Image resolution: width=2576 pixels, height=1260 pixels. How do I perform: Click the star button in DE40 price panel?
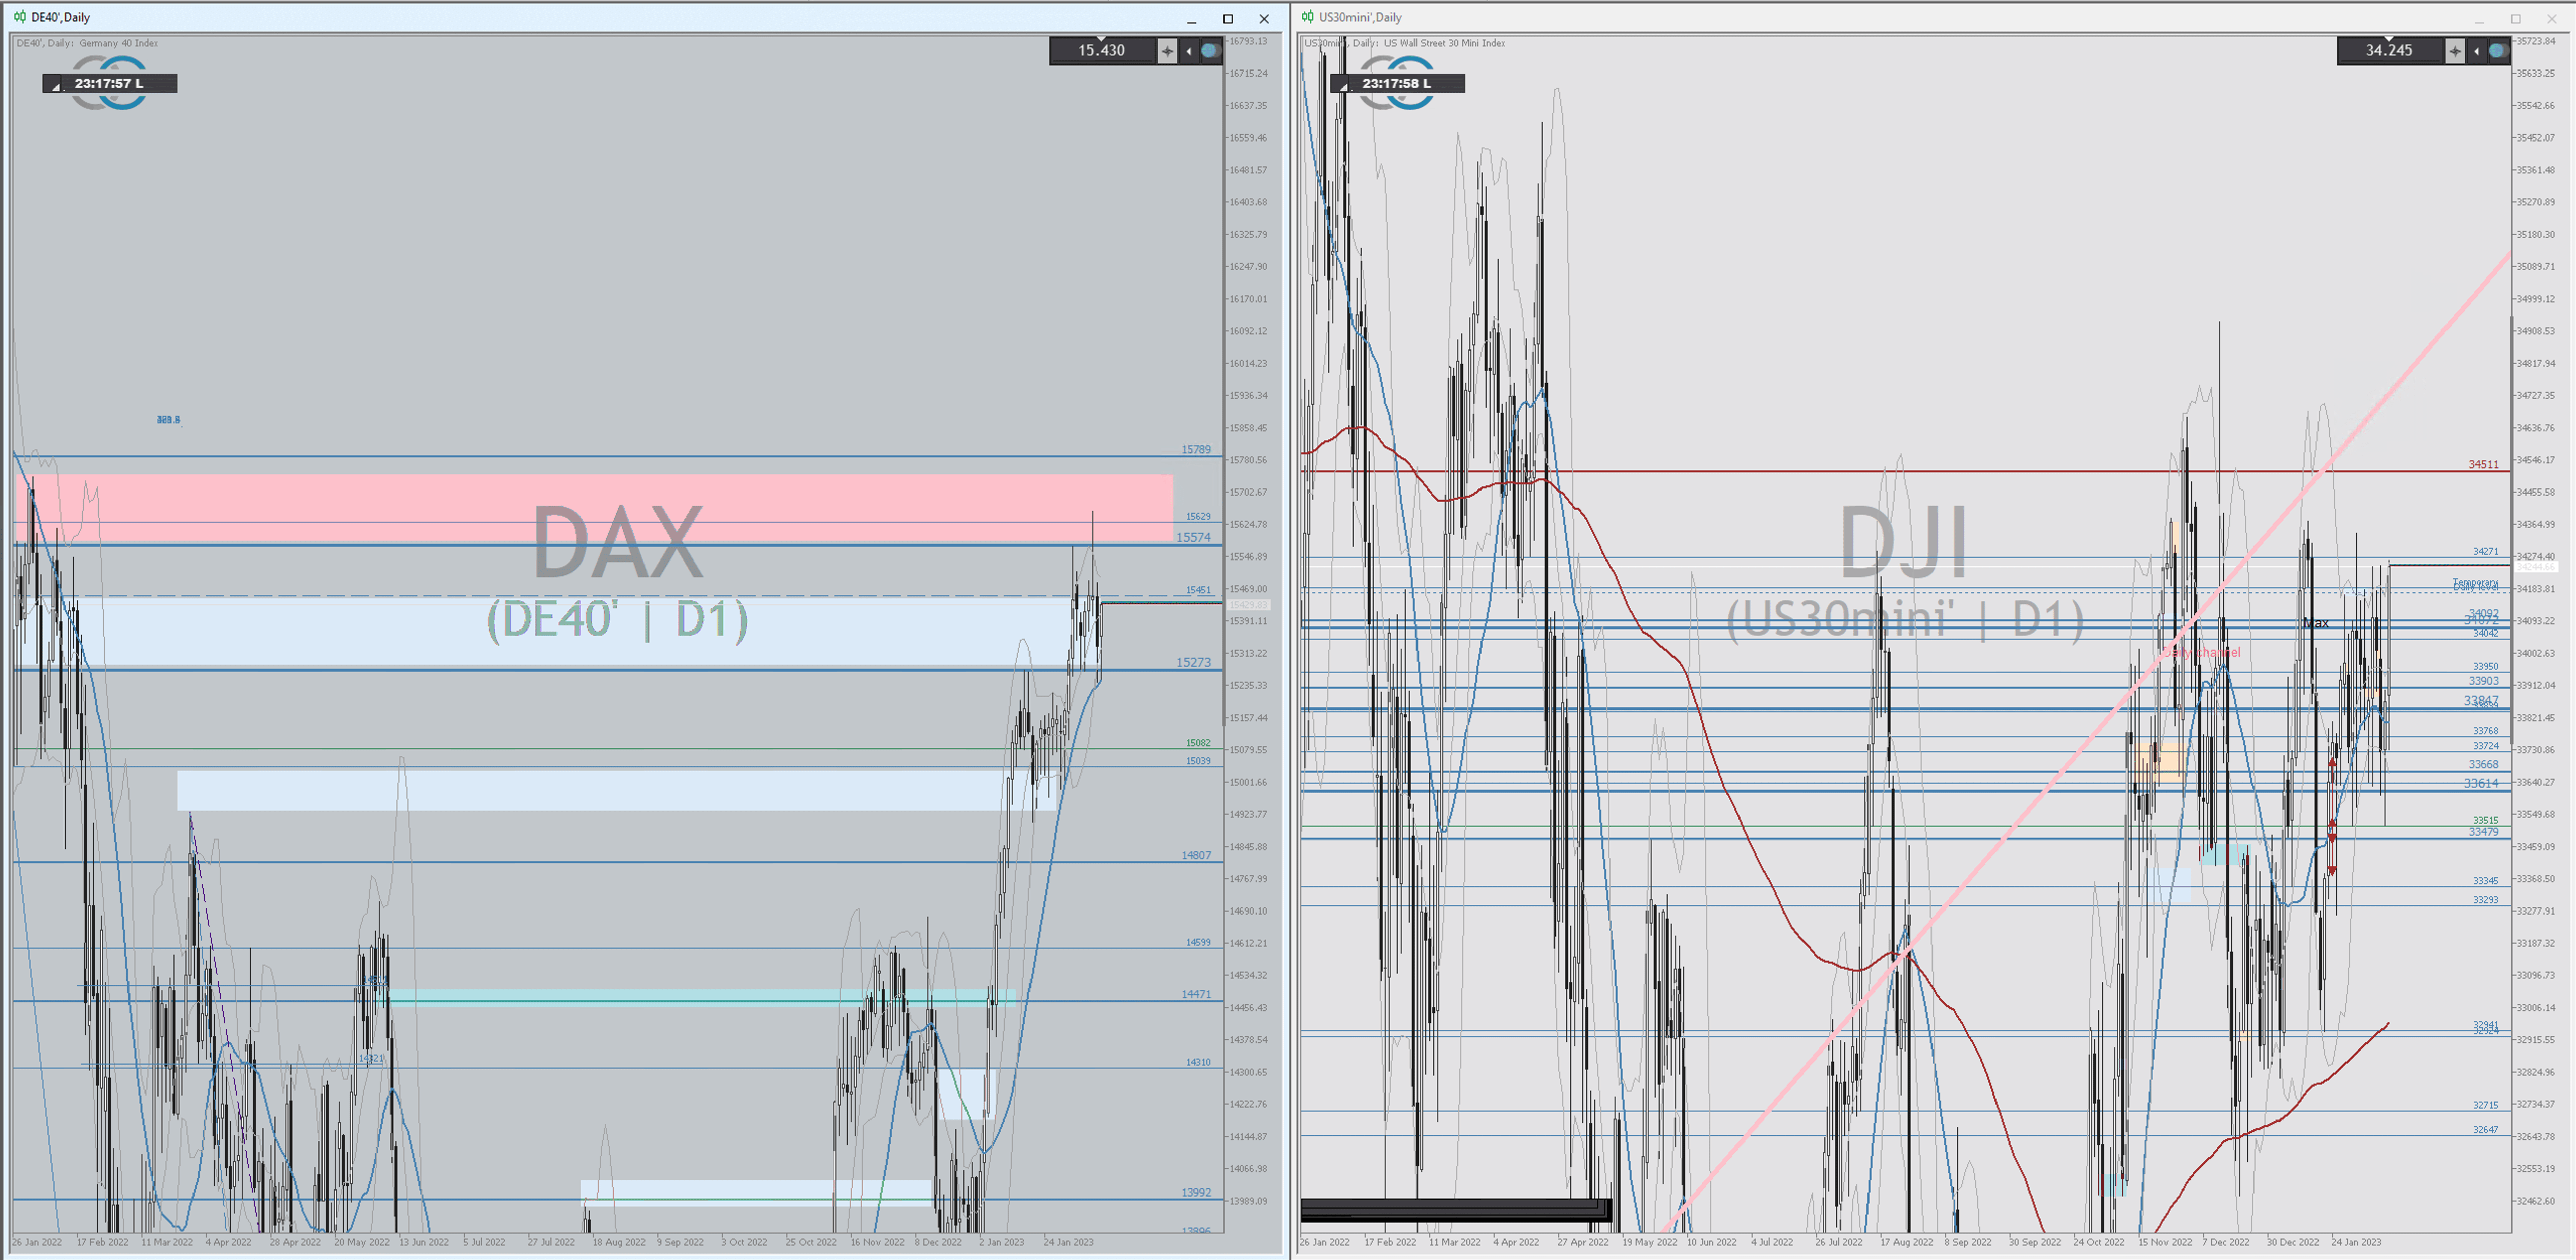click(x=1167, y=51)
